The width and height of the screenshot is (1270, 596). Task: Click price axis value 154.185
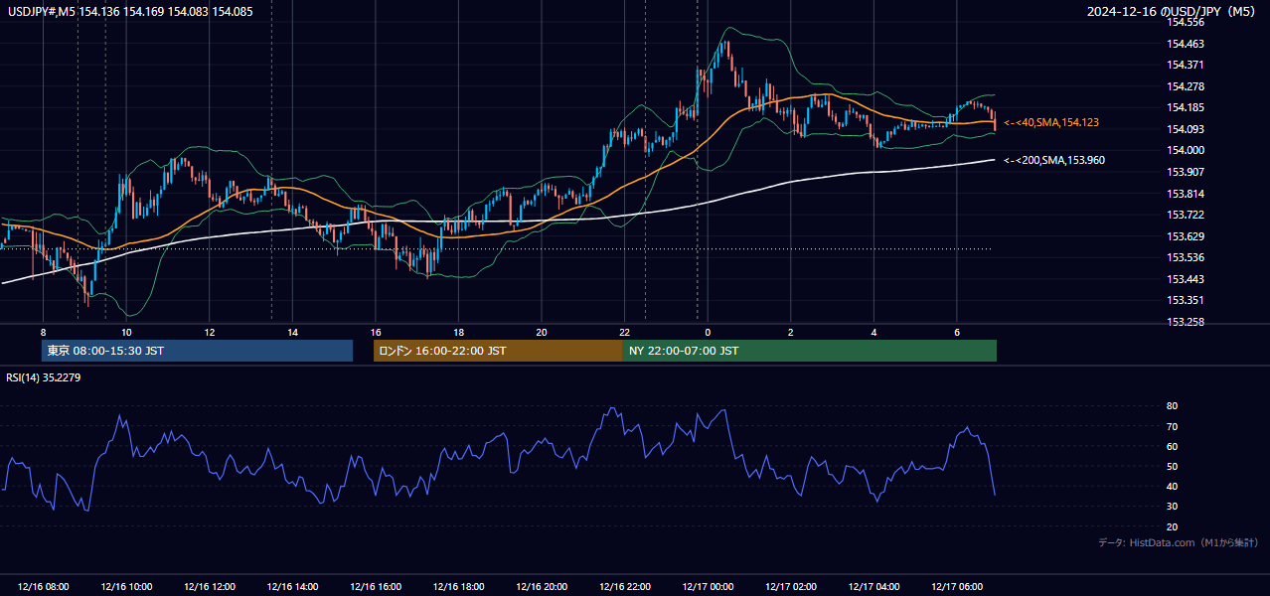1187,107
